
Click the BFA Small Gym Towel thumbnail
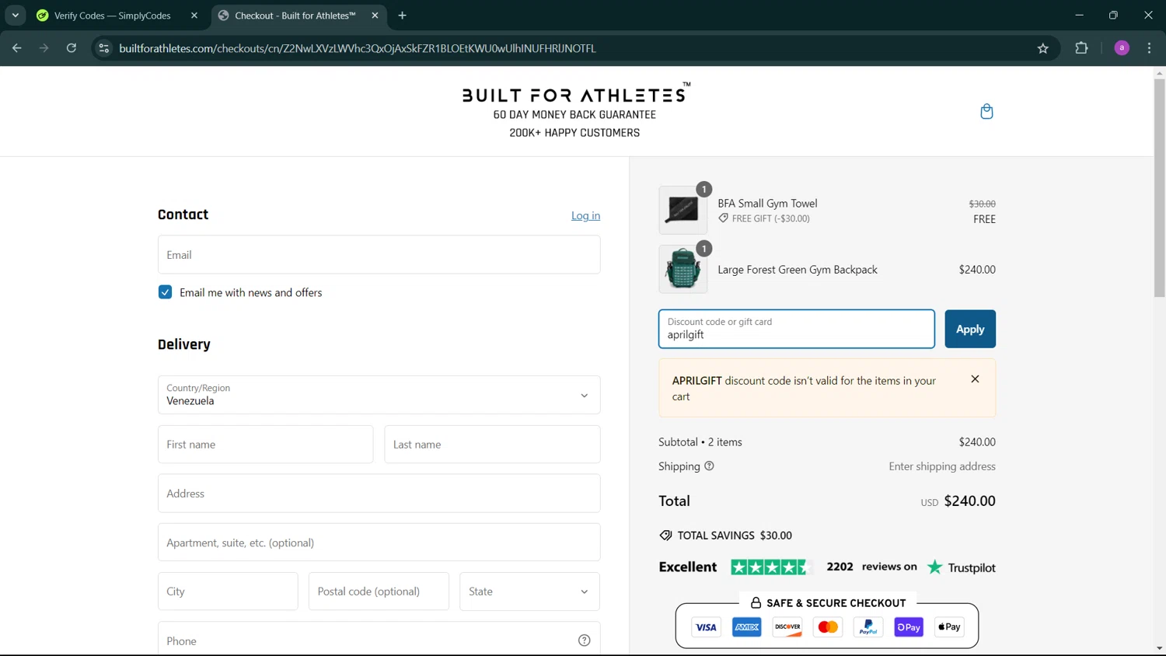(x=682, y=210)
